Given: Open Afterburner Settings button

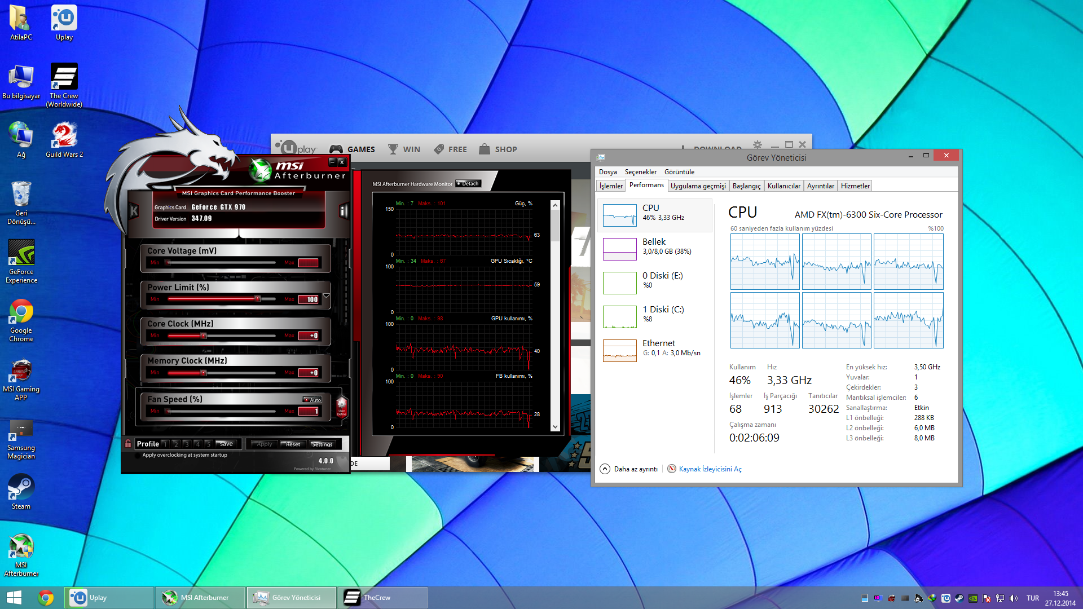Looking at the screenshot, I should tap(322, 444).
